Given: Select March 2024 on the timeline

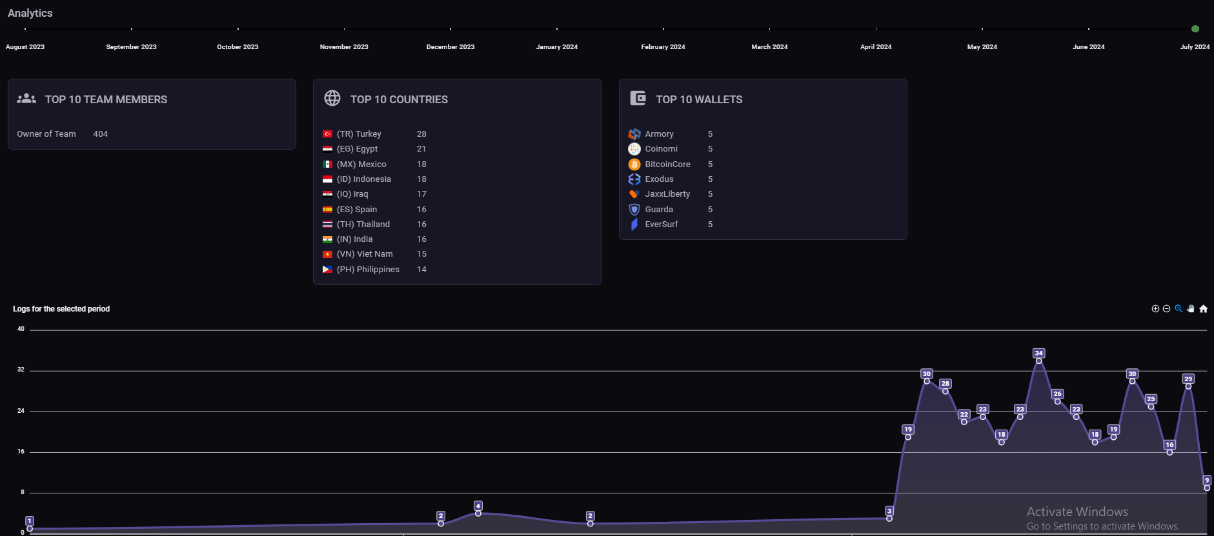Looking at the screenshot, I should point(769,29).
